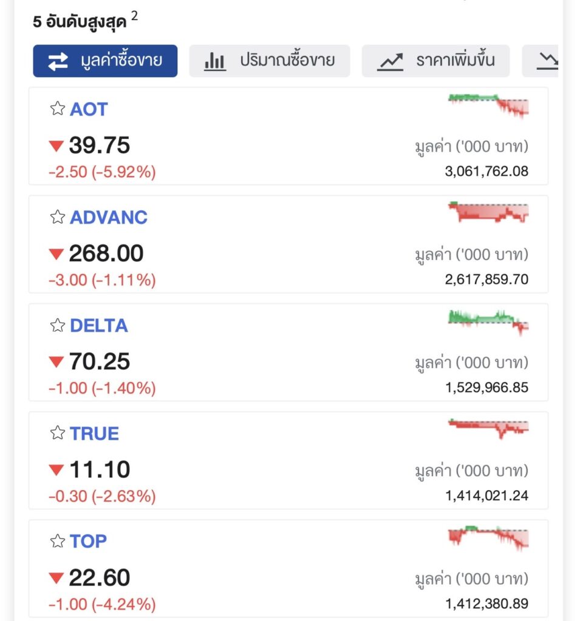
Task: Select the มูลค่าซื้อขาย tab
Action: (105, 61)
